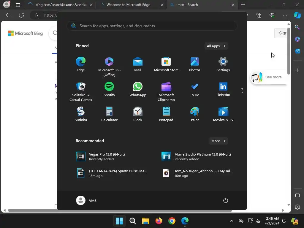304x228 pixels.
Task: Open the Paint app
Action: point(195,114)
